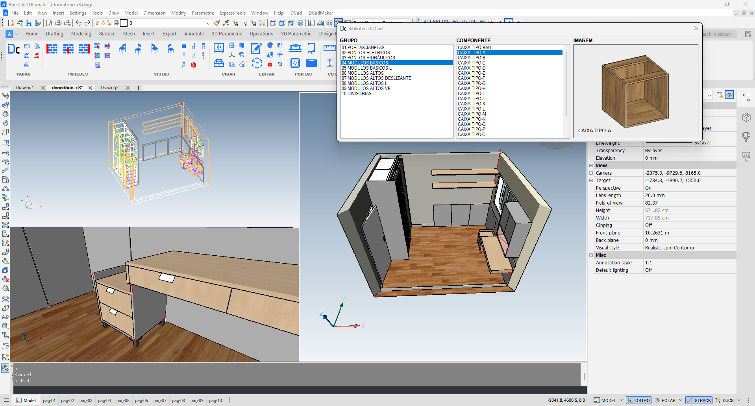The image size is (755, 406).
Task: Toggle STRACK in status bar
Action: click(699, 400)
